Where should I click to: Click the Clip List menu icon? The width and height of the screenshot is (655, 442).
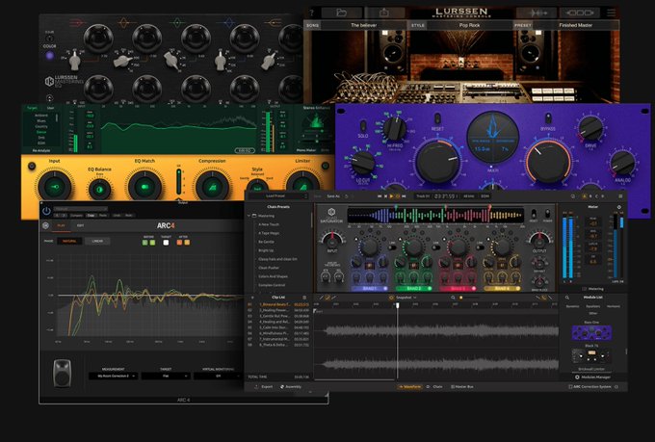(304, 298)
